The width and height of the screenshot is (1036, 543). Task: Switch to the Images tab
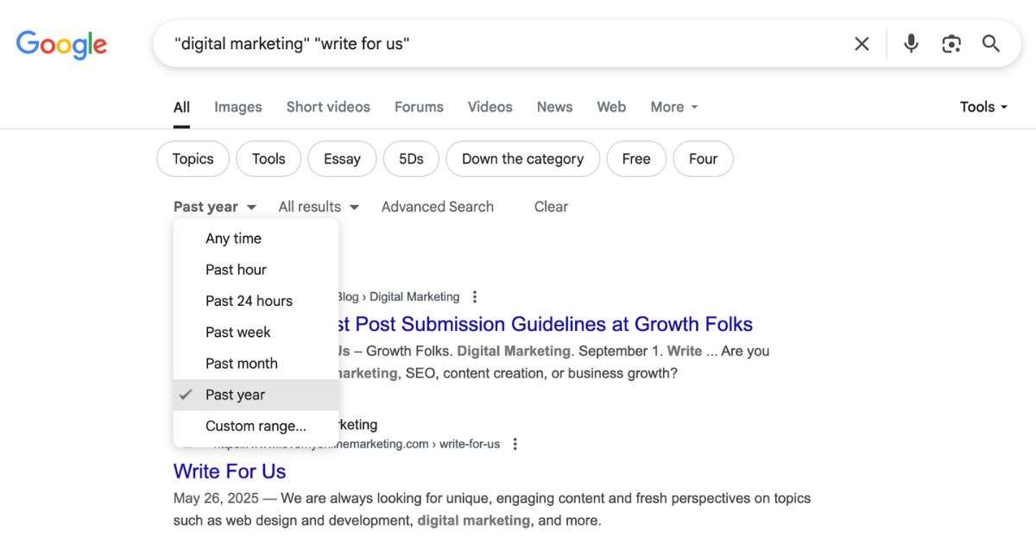point(237,106)
